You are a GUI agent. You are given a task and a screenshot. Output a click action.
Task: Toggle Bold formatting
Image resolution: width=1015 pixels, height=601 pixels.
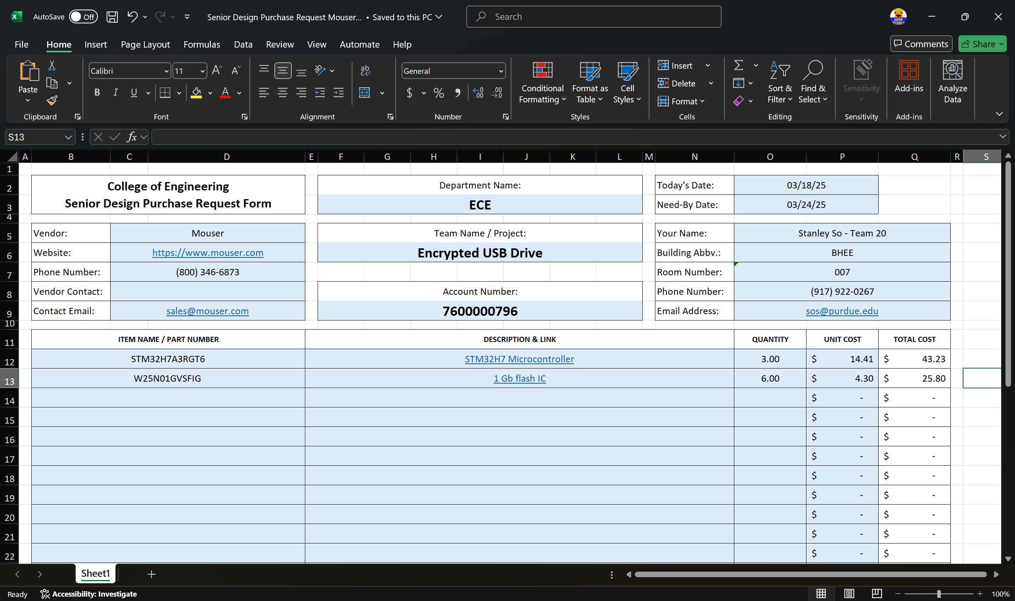tap(97, 93)
